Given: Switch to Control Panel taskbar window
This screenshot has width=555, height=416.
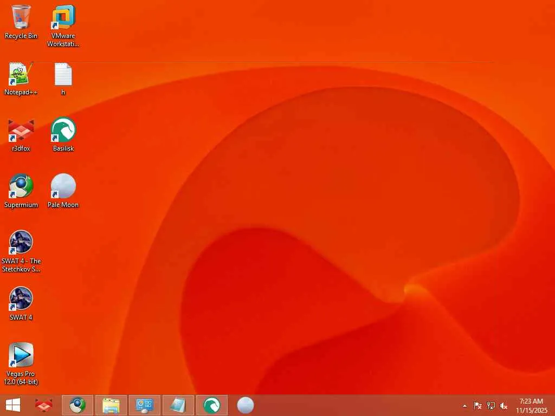Looking at the screenshot, I should pyautogui.click(x=144, y=405).
